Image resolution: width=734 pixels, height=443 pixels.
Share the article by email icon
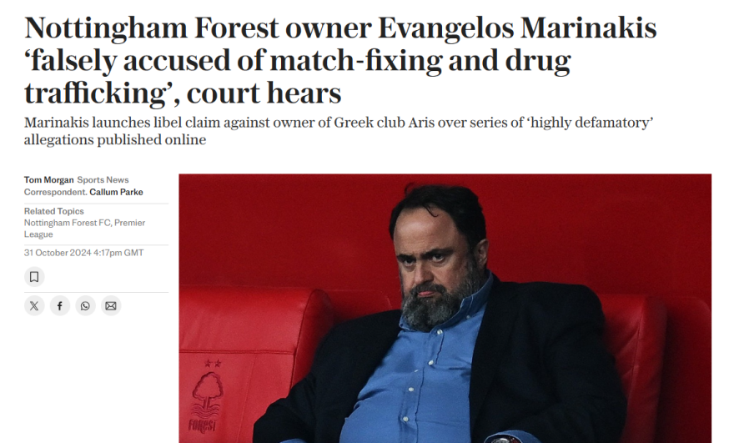tap(111, 306)
